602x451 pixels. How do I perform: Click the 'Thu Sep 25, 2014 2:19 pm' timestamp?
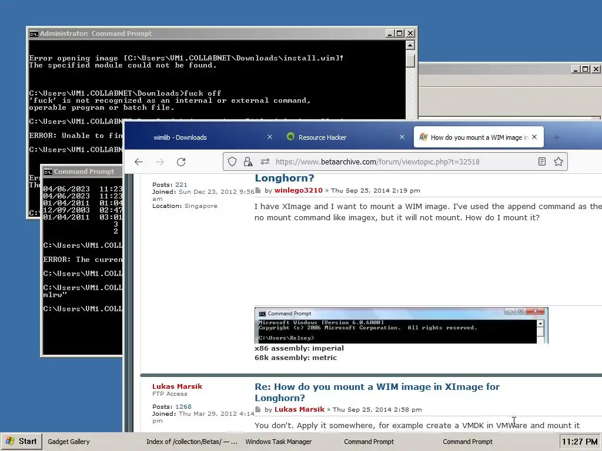click(376, 191)
